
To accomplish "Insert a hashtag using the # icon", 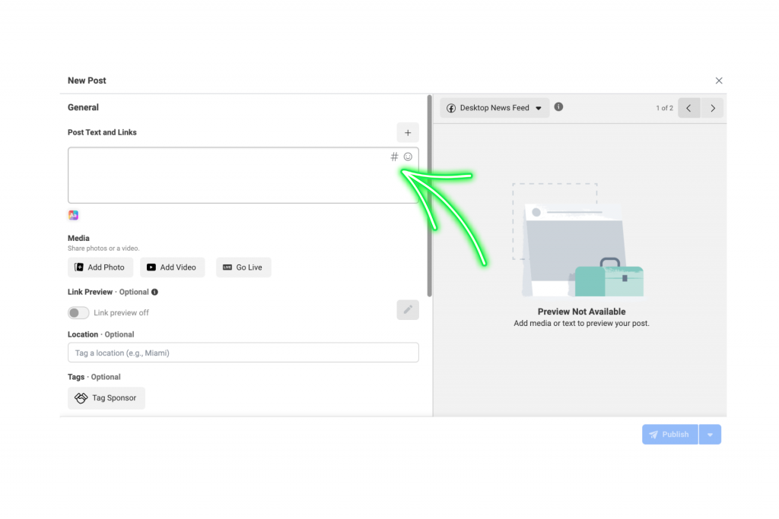I will click(395, 157).
